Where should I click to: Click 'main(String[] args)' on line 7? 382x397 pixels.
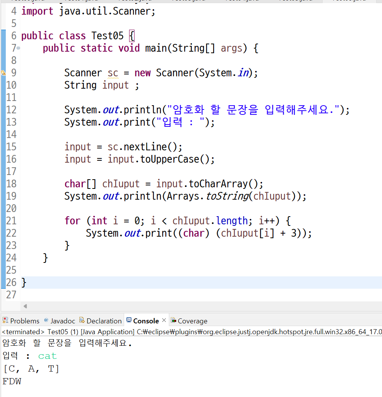(196, 48)
